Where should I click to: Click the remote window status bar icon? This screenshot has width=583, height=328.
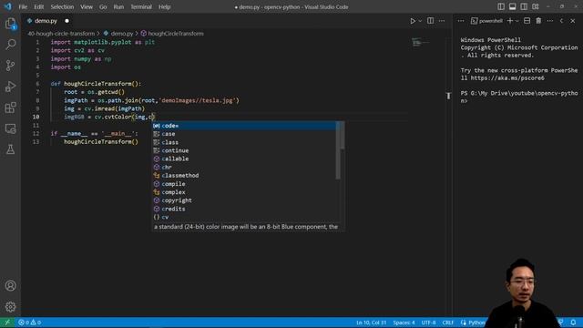pyautogui.click(x=7, y=323)
